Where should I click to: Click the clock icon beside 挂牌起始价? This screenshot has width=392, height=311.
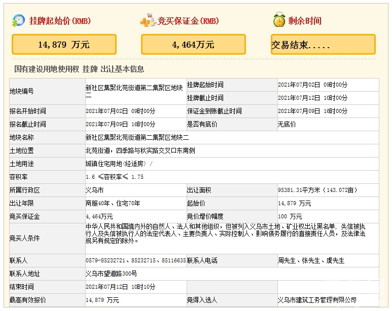point(18,20)
